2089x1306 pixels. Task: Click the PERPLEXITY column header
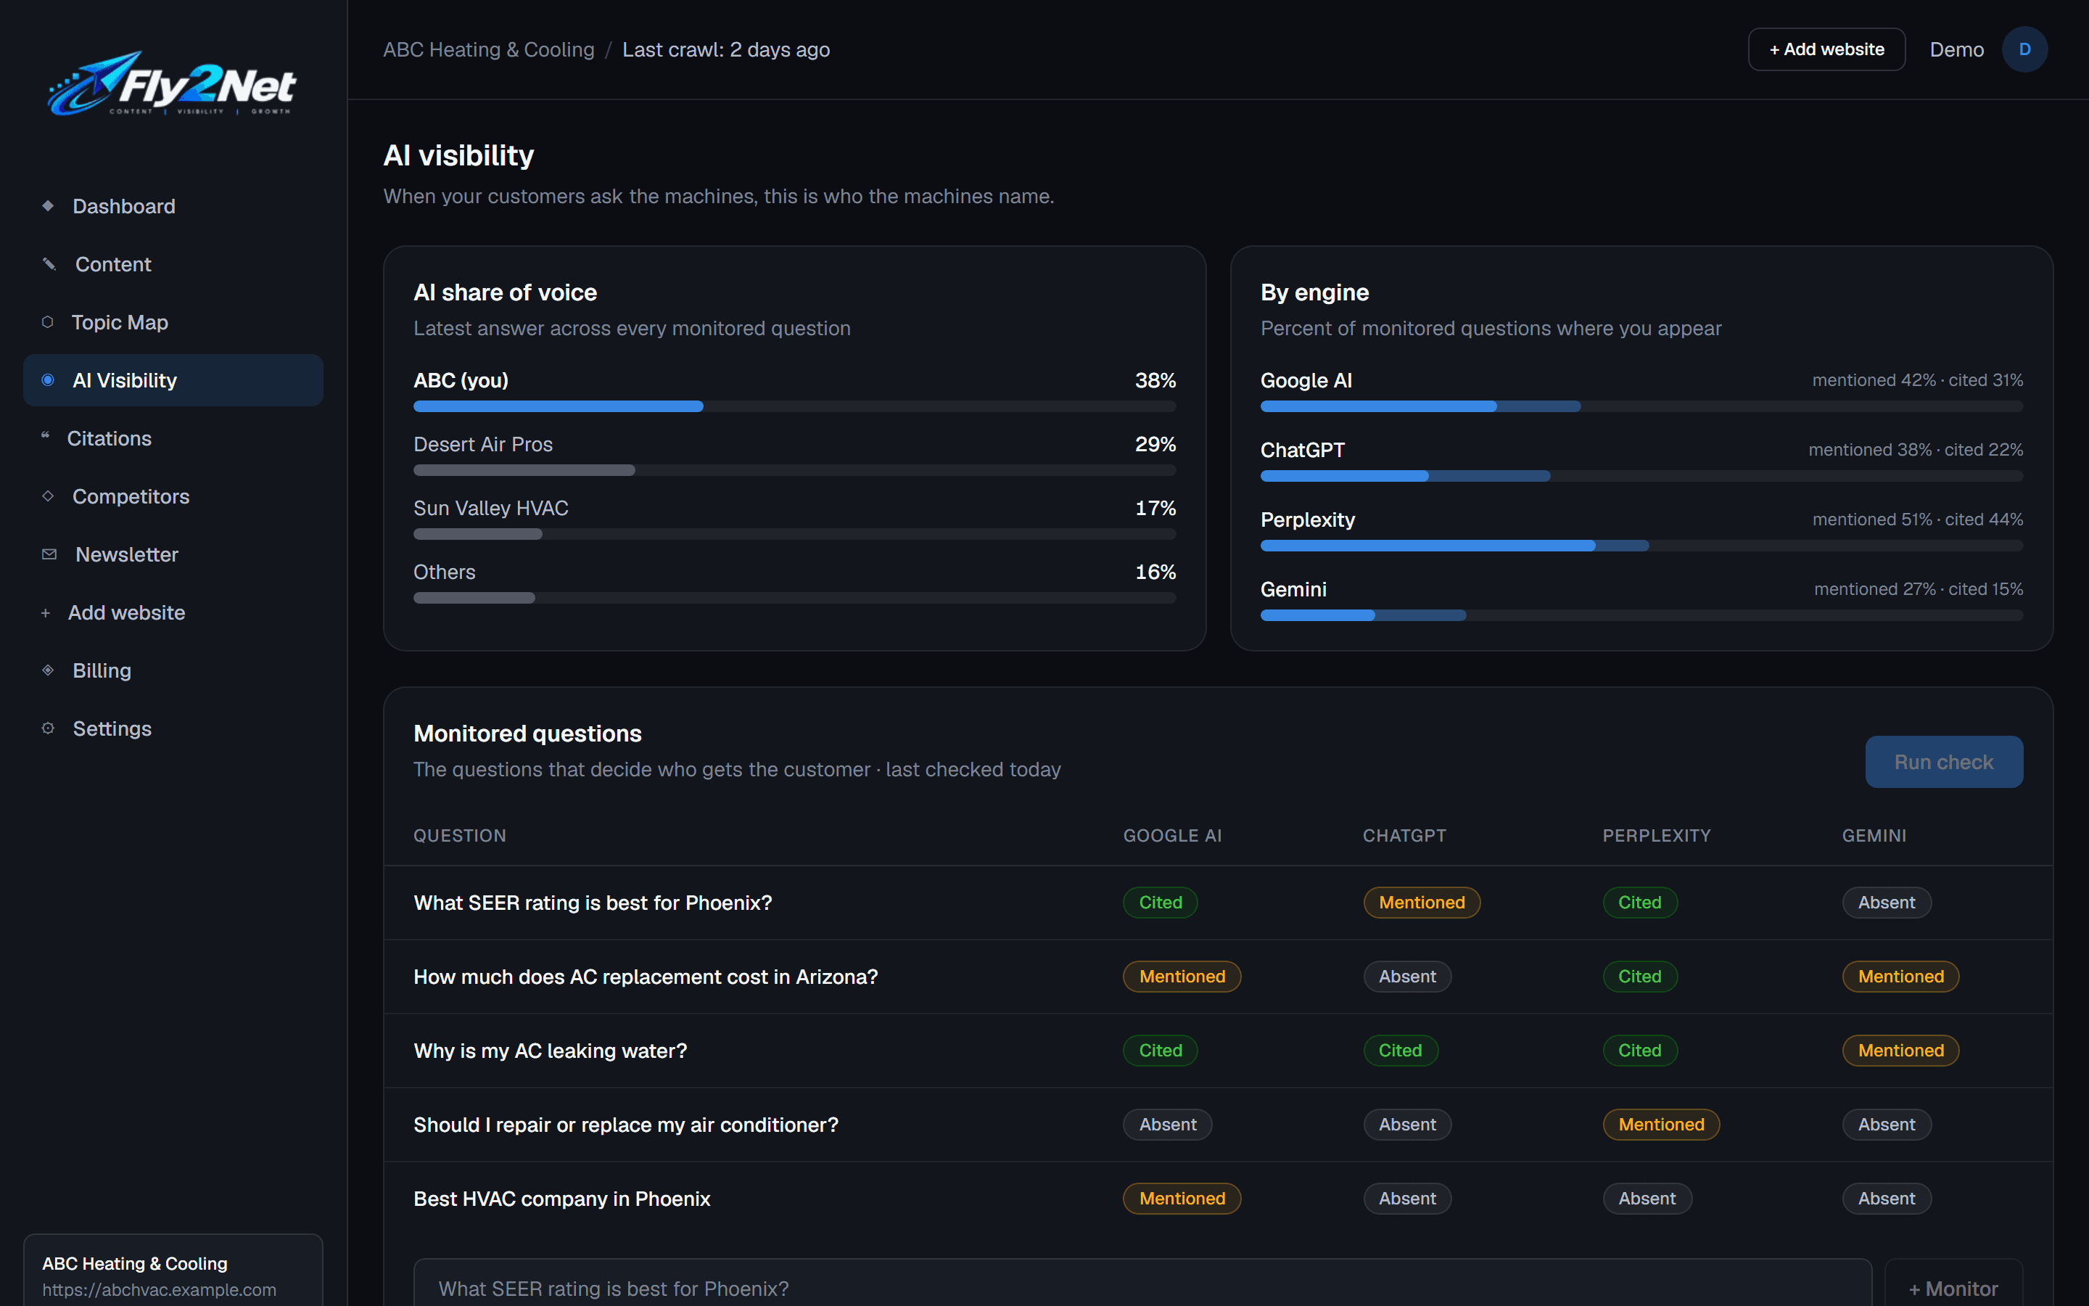[1656, 835]
